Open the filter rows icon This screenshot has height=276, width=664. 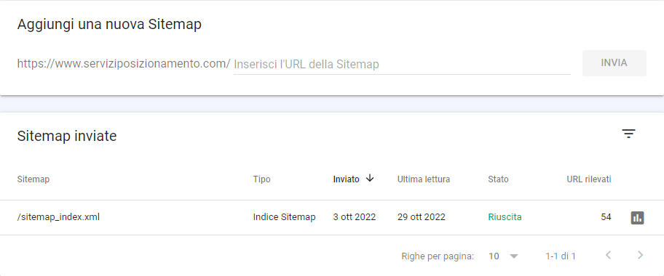(x=628, y=134)
